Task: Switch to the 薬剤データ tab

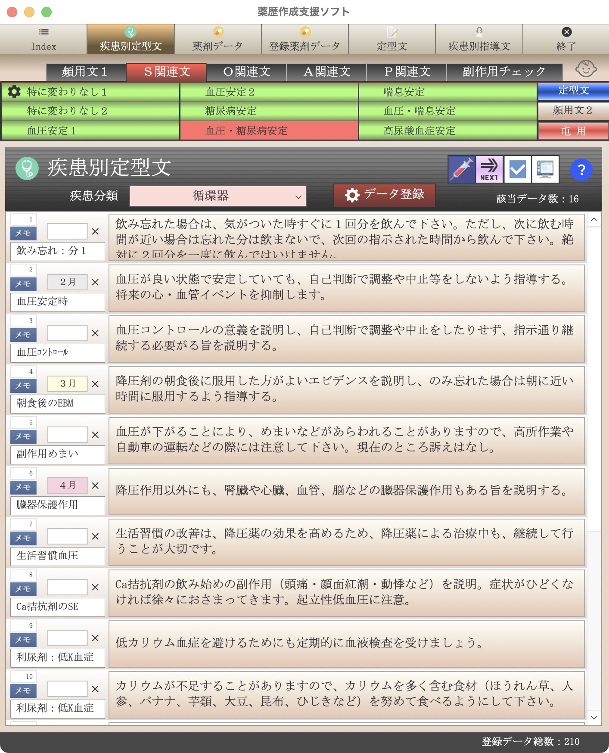Action: 218,39
